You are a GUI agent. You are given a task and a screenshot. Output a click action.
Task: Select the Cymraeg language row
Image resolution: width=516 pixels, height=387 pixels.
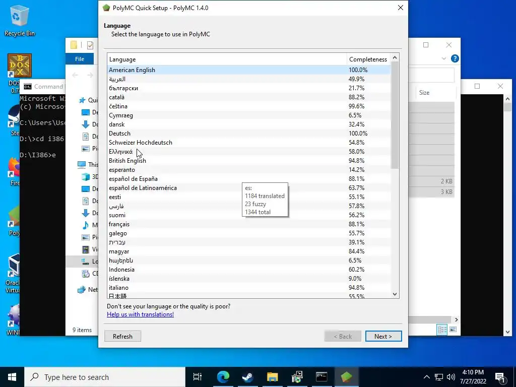(249, 115)
